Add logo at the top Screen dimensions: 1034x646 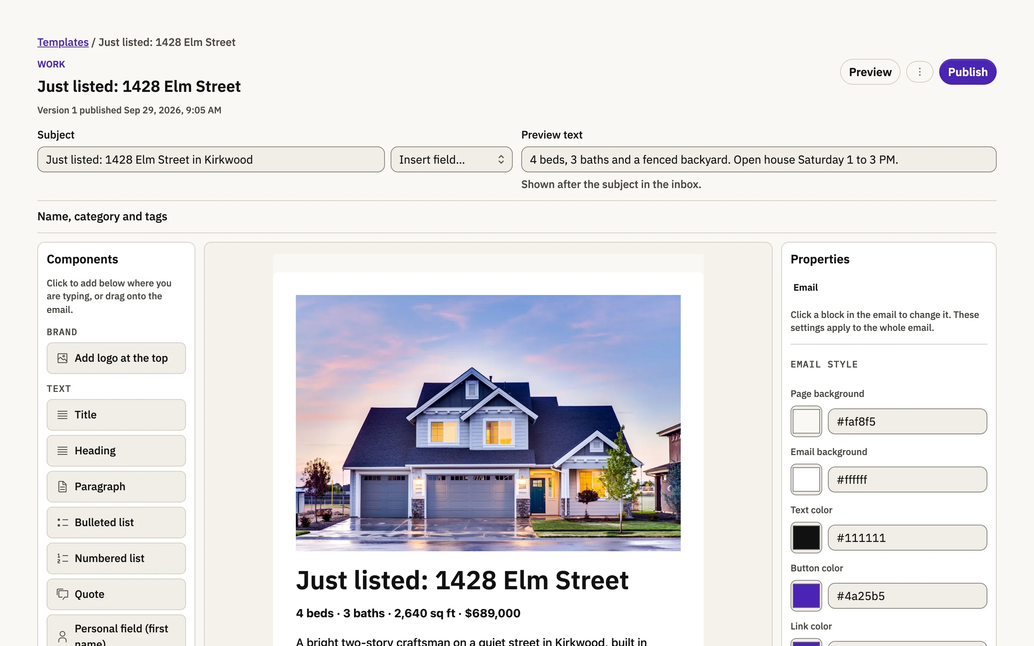click(116, 358)
